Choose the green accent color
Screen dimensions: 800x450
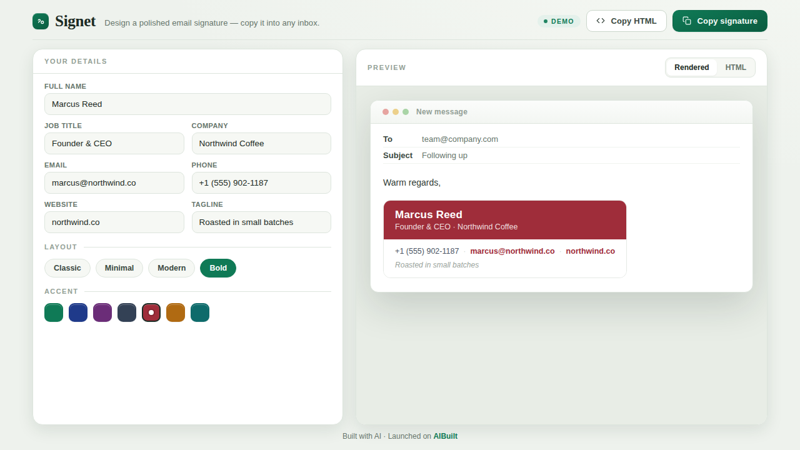click(x=54, y=312)
